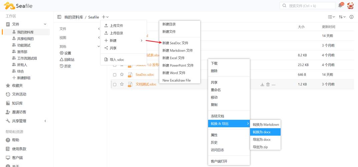The height and width of the screenshot is (167, 358).
Task: Open more options for 文档测试.sdoc
Action: tap(274, 85)
